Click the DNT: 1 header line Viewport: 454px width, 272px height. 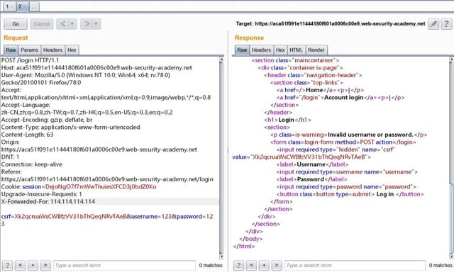[x=10, y=157]
